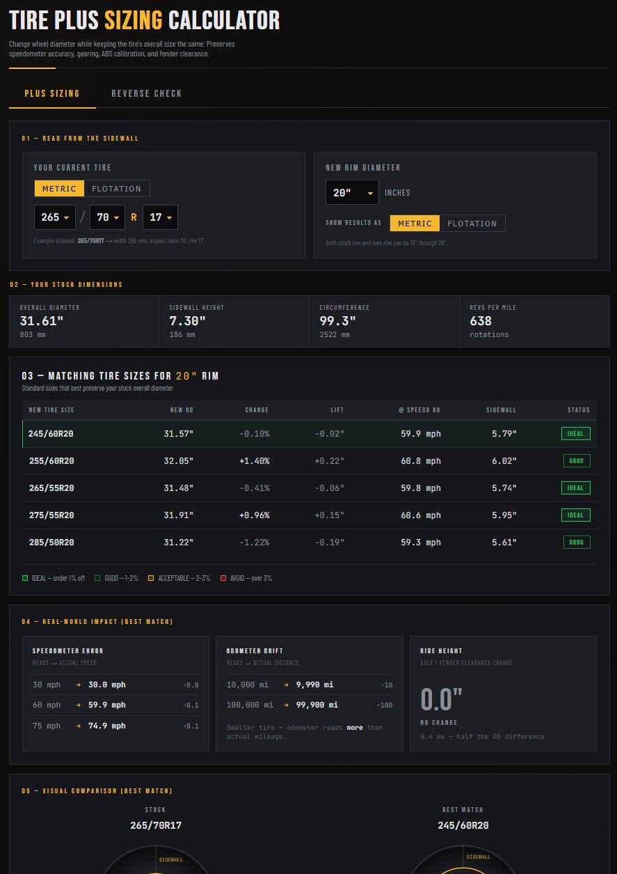Select the Plus Sizing tab

(x=52, y=93)
